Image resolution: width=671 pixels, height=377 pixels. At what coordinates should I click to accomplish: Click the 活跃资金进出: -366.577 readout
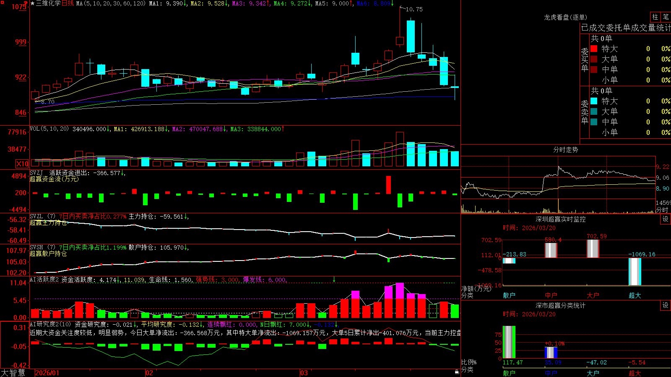point(87,173)
